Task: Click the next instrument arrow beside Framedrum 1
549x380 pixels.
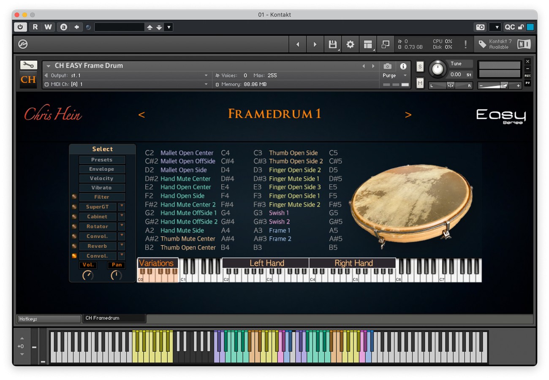Action: [x=408, y=114]
